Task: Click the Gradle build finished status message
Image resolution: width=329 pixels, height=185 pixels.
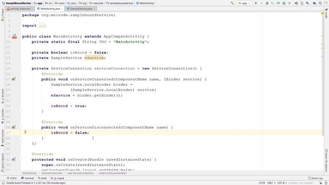Action: click(36, 183)
